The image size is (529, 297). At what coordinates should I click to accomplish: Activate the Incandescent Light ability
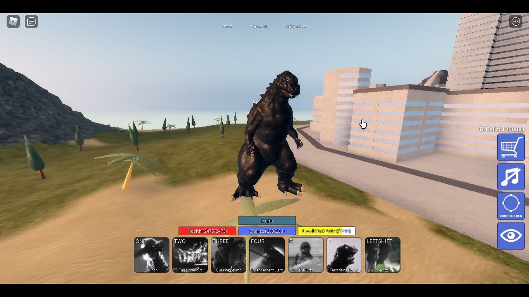tap(267, 255)
